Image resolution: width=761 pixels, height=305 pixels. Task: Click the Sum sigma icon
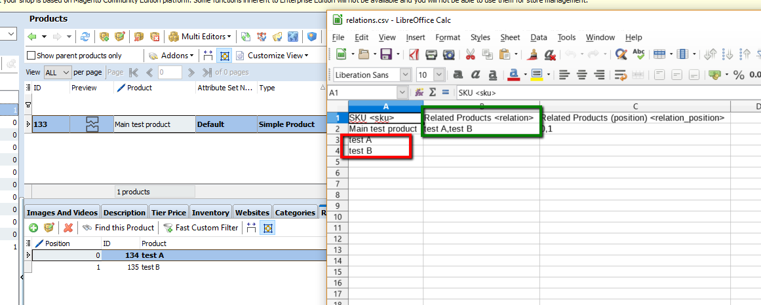tap(433, 92)
